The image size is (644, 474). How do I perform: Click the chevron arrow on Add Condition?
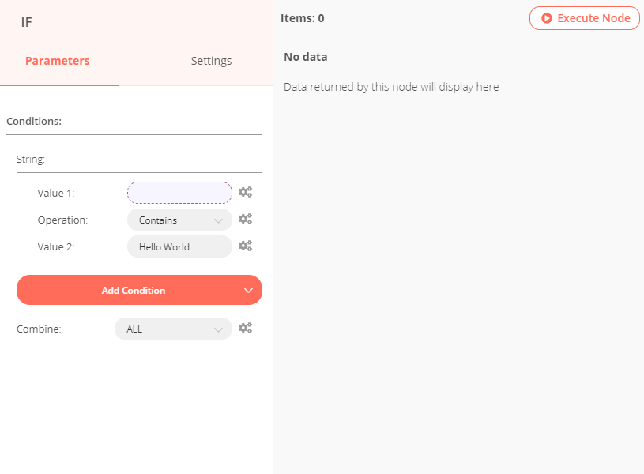point(248,291)
